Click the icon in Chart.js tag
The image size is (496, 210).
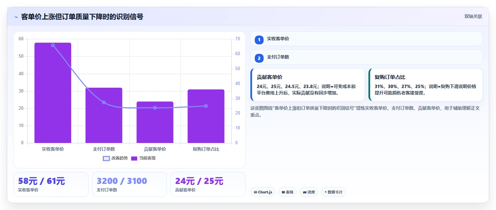pos(255,192)
